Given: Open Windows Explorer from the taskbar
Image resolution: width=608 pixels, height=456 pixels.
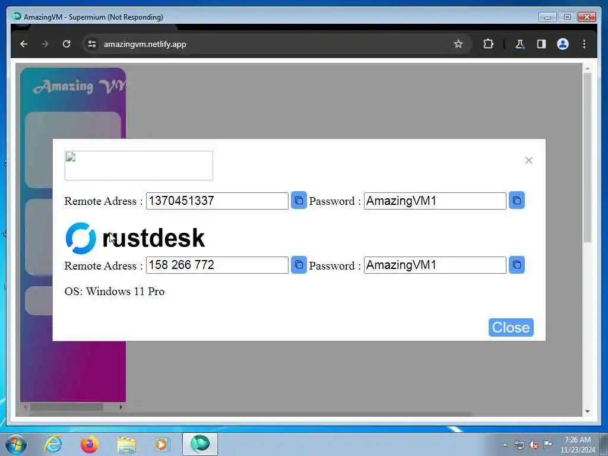Looking at the screenshot, I should pos(126,445).
